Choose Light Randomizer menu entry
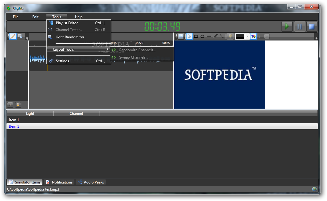This screenshot has height=201, width=327. pos(79,37)
